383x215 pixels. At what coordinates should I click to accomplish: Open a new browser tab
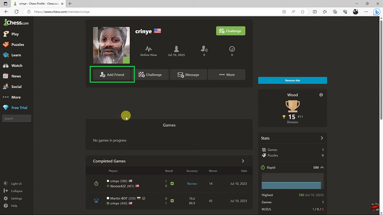(70, 4)
